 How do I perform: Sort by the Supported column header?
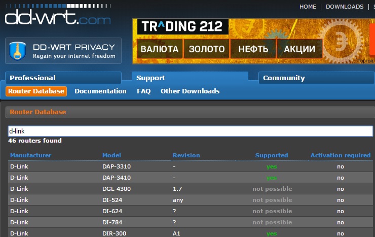(272, 155)
